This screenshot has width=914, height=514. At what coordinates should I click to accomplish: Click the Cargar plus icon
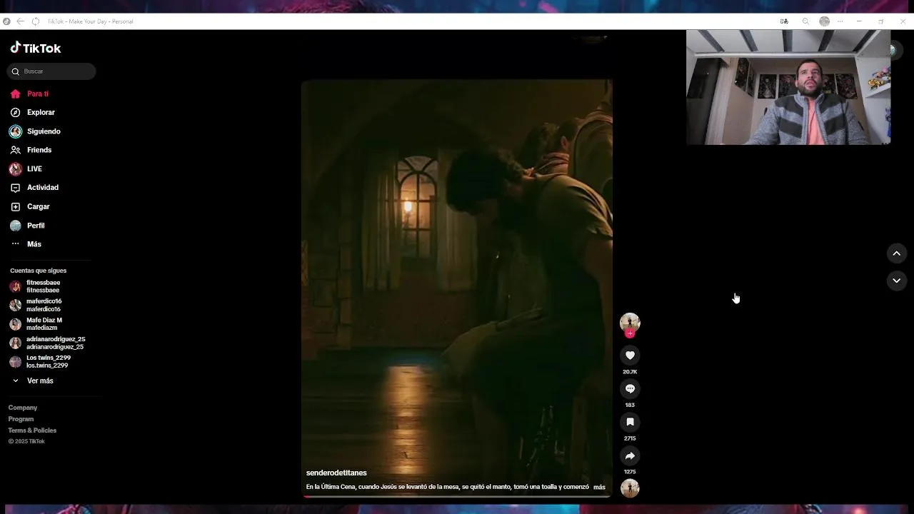pyautogui.click(x=16, y=206)
